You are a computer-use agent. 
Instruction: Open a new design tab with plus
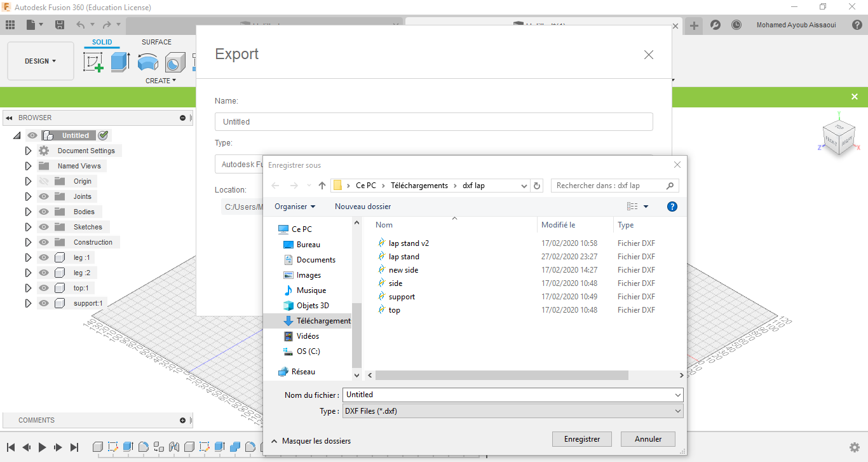[694, 25]
